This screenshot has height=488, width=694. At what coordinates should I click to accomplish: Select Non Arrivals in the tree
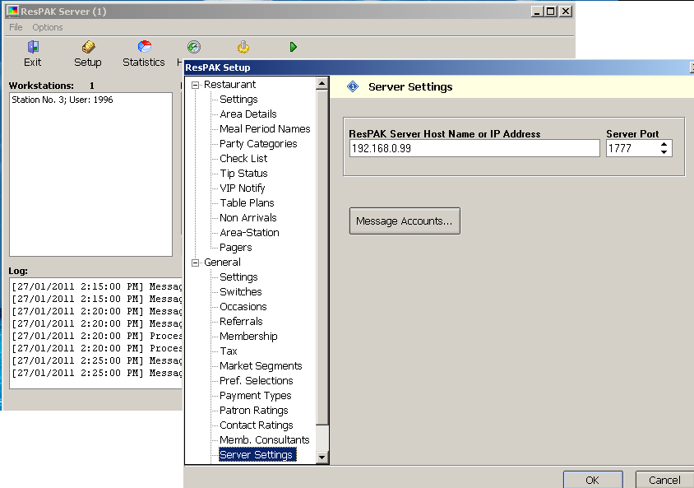coord(248,218)
